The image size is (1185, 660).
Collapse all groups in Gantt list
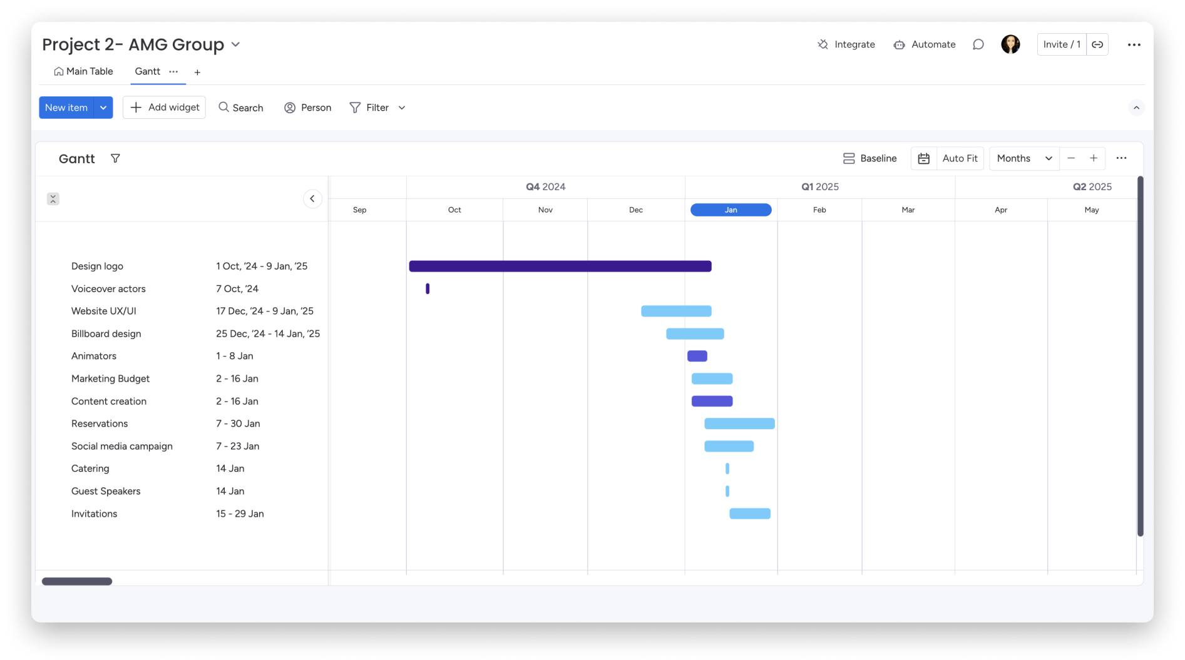point(53,199)
